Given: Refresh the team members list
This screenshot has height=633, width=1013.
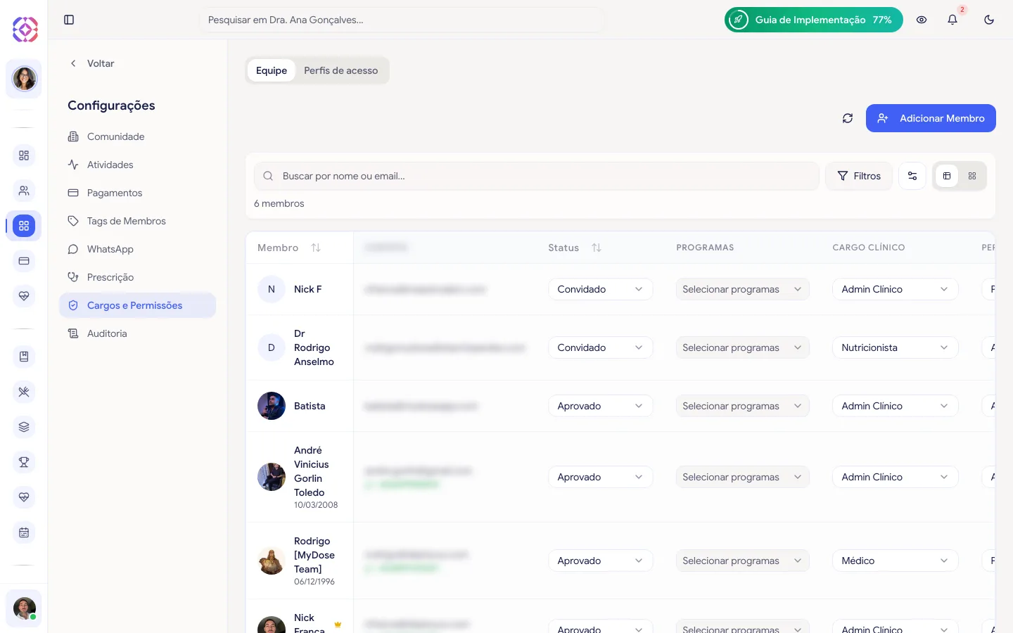Looking at the screenshot, I should tap(848, 118).
